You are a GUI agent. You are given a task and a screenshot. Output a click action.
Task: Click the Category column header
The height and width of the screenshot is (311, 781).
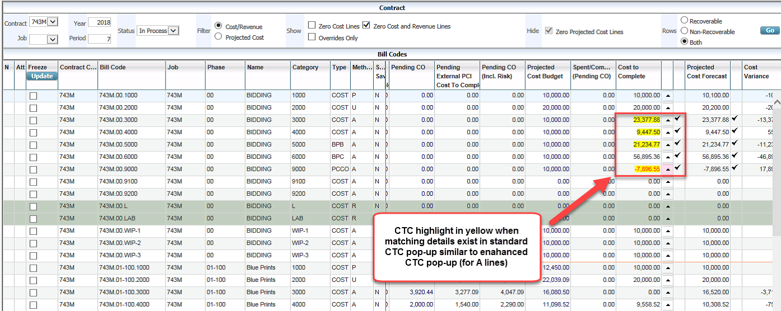coord(305,67)
